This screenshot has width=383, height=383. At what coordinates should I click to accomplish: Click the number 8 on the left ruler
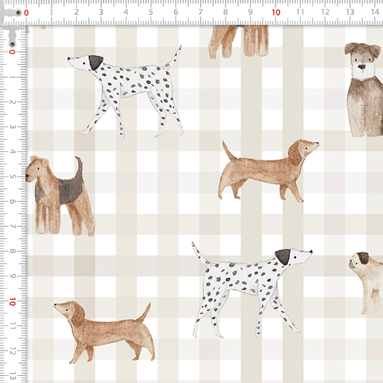11,252
